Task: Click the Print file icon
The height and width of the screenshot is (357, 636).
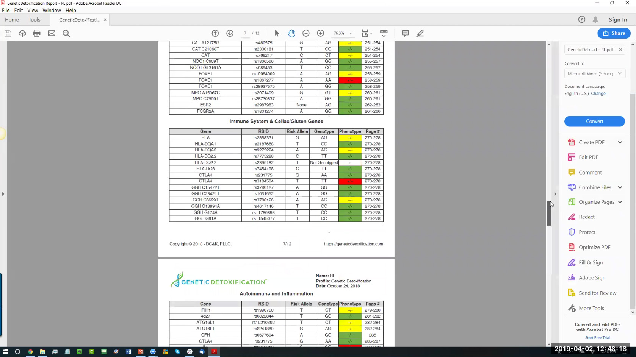Action: click(x=37, y=33)
